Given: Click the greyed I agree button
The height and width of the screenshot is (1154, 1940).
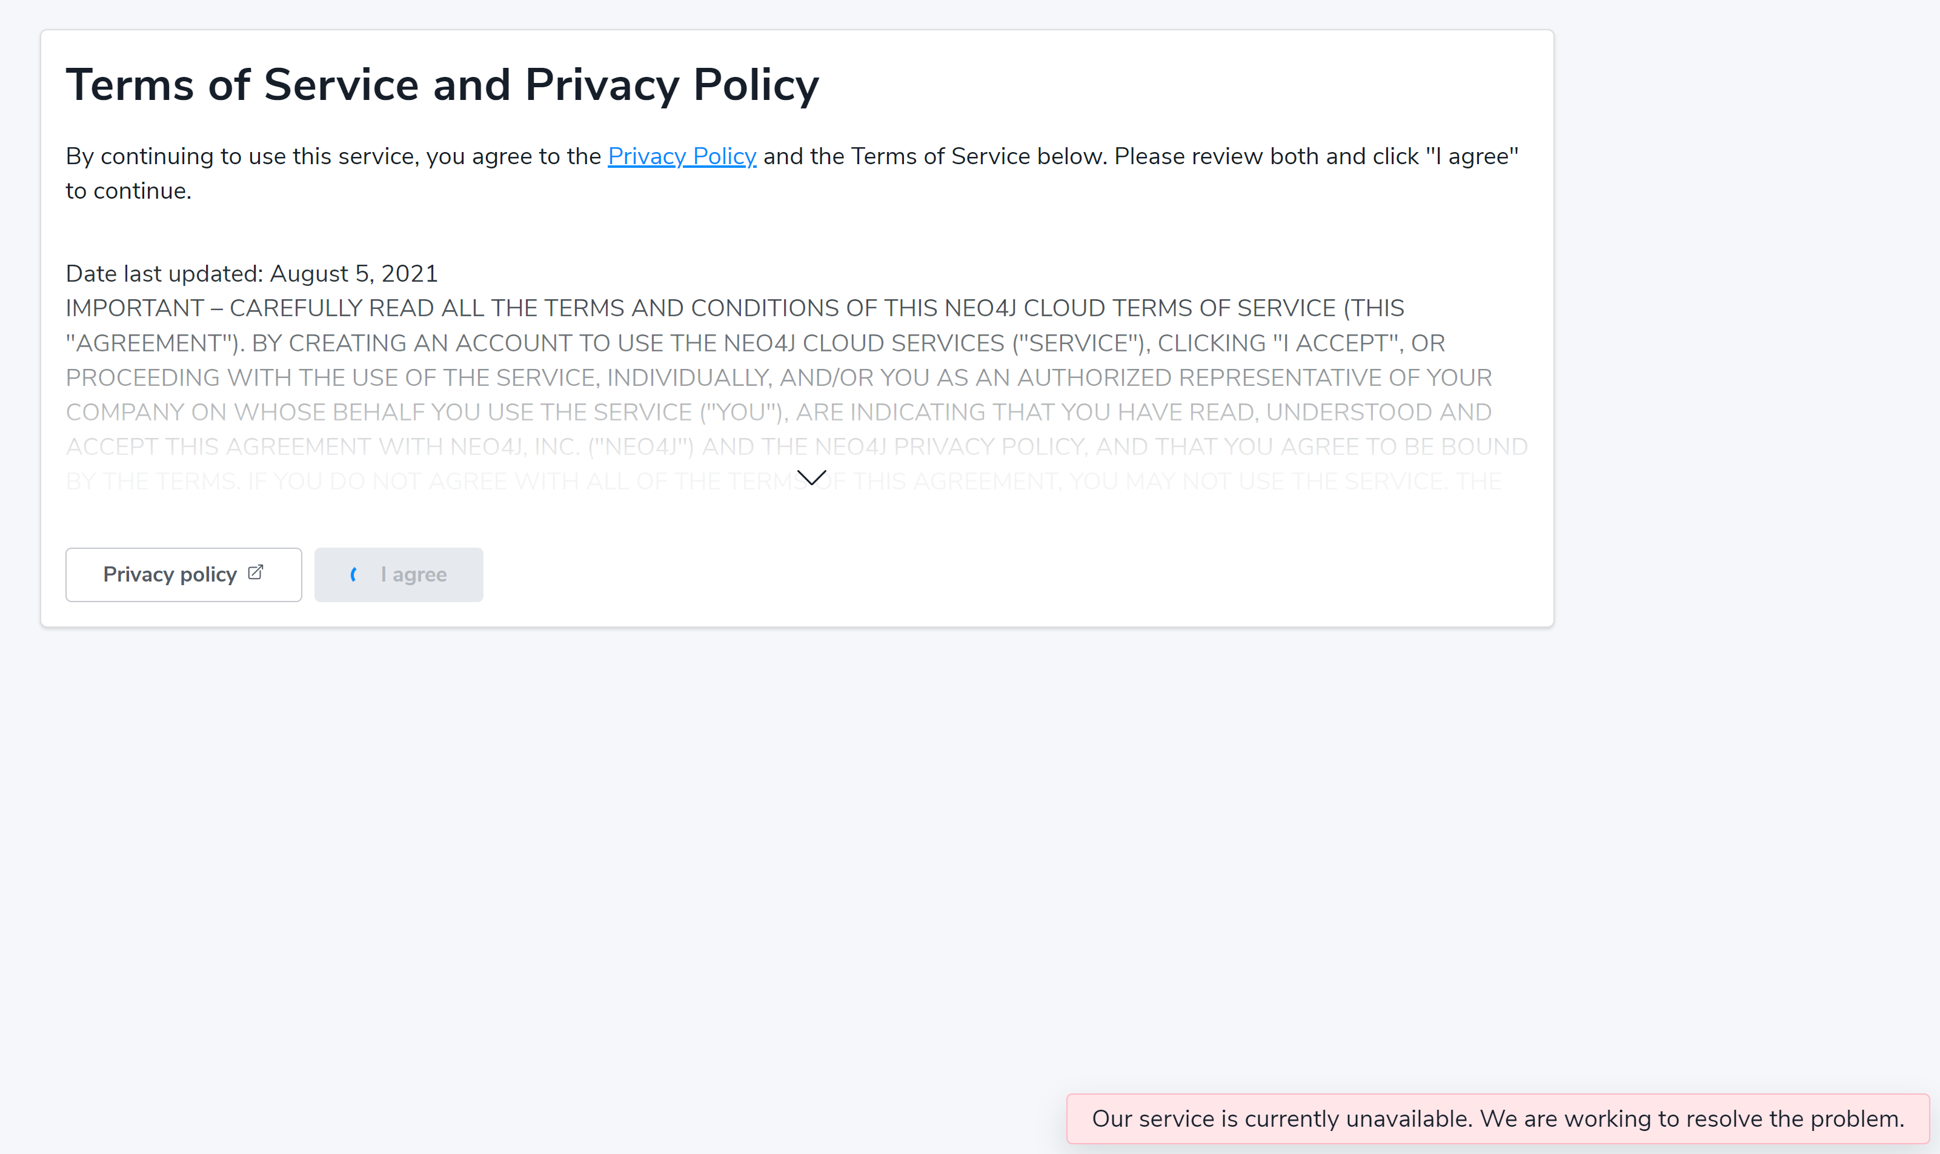Looking at the screenshot, I should click(398, 575).
